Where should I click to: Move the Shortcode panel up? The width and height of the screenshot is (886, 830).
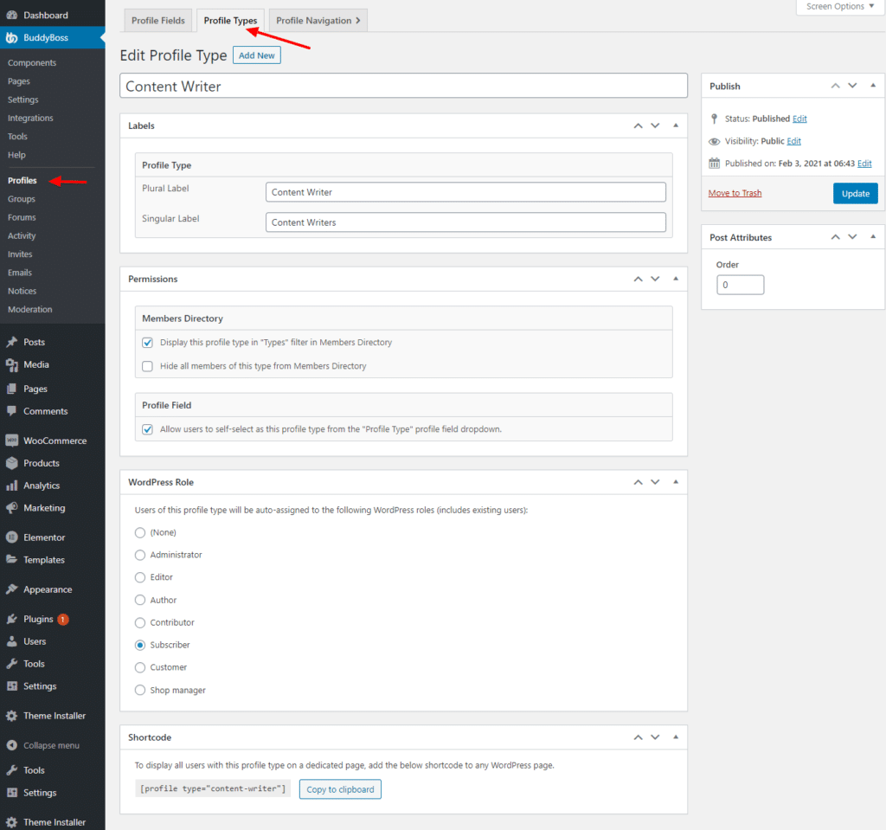[638, 737]
